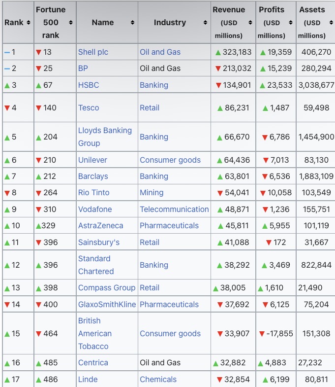Open the Tesco link
335x387 pixels.
click(89, 108)
